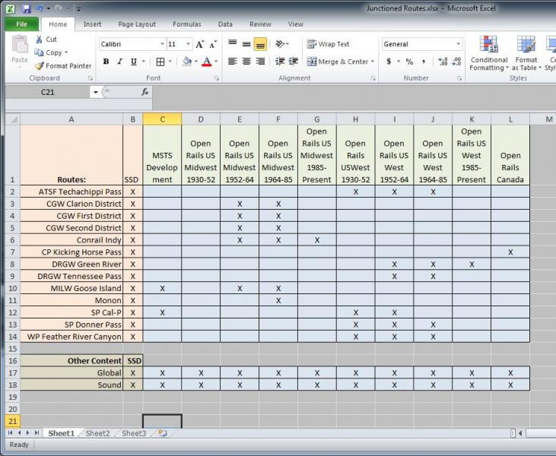Screen dimensions: 556x456
Task: Apply Percent Style icon
Action: click(409, 62)
